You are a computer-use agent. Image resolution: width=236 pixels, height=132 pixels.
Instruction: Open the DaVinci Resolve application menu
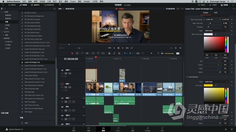tap(13, 1)
